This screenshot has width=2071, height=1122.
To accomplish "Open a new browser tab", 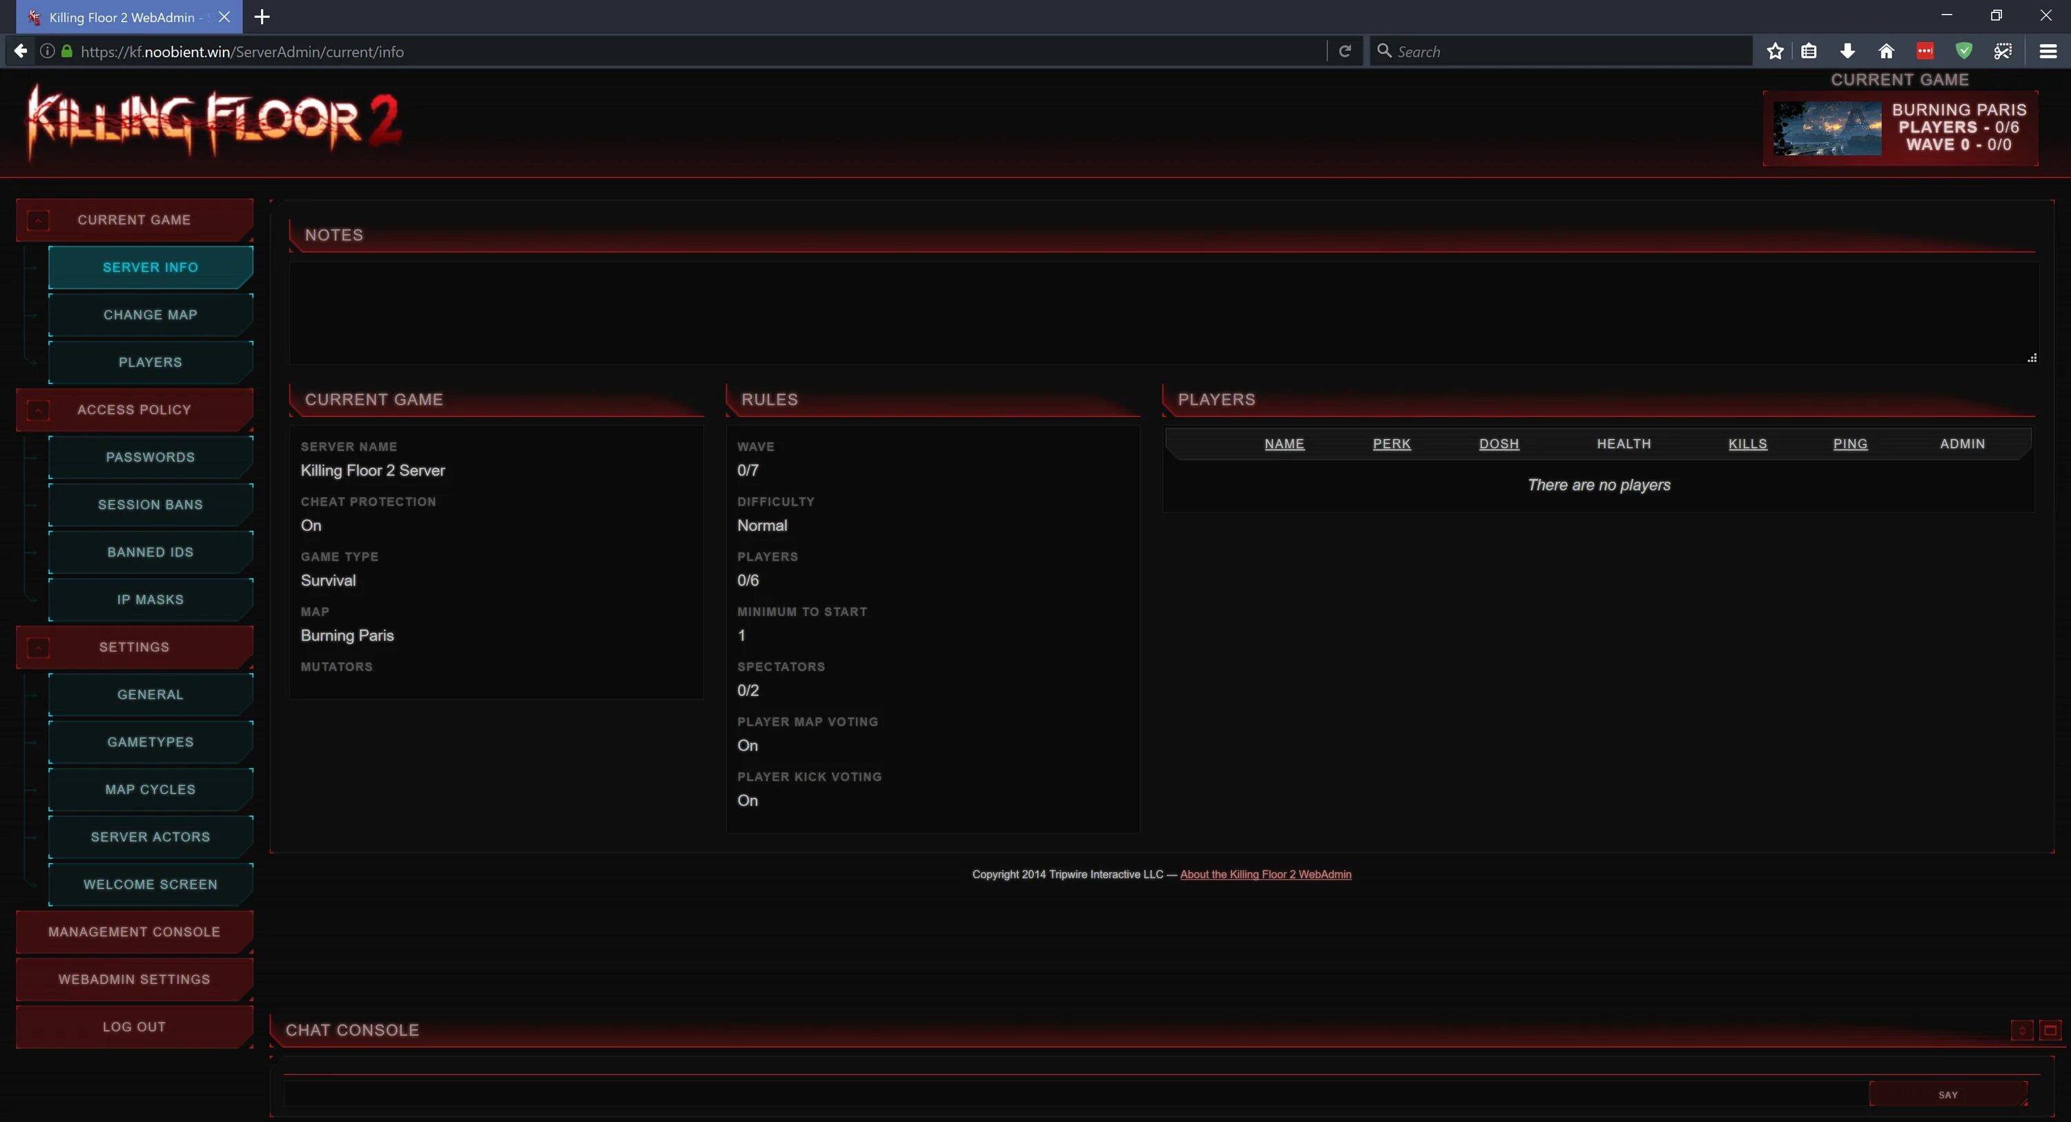I will [262, 17].
